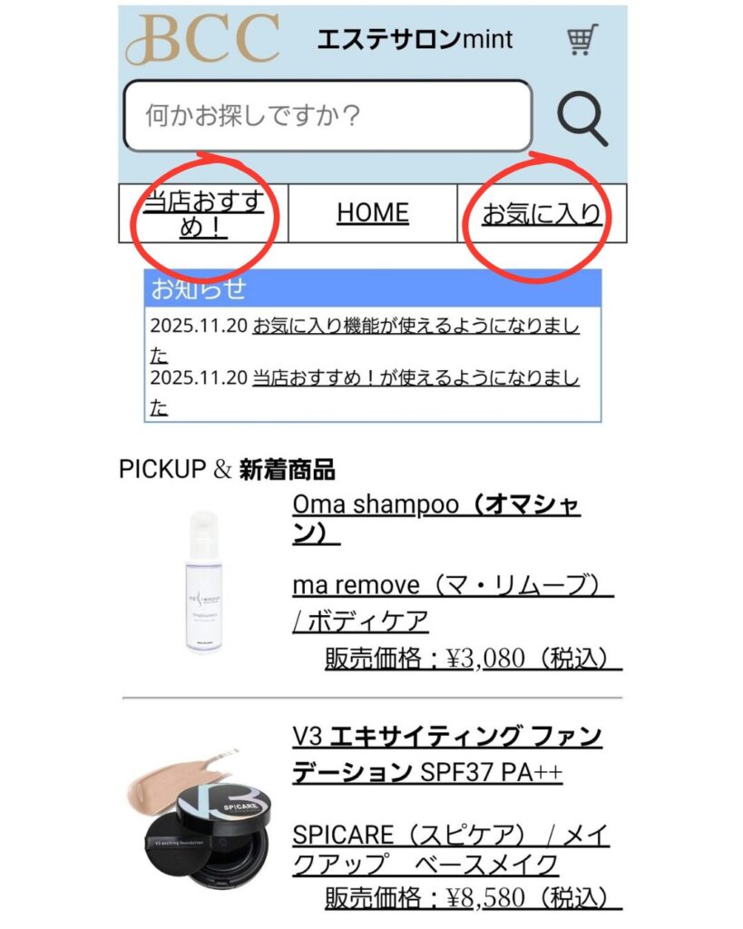
Task: Click the PICKUP & 新着商品 heading
Action: point(227,469)
